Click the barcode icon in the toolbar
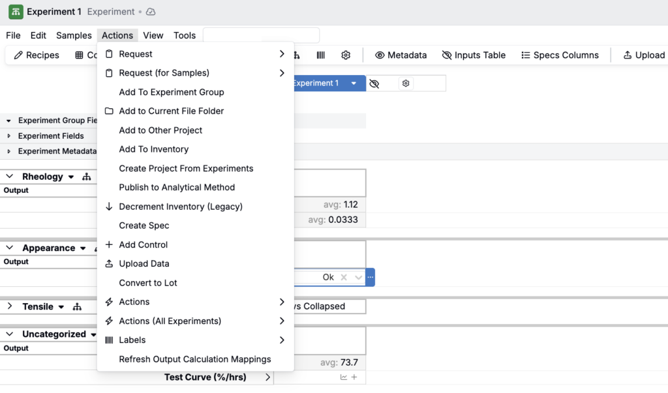This screenshot has height=393, width=668. pos(321,55)
